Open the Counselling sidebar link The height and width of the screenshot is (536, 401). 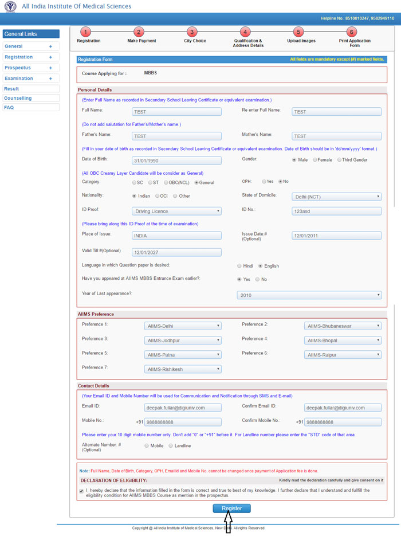point(31,98)
